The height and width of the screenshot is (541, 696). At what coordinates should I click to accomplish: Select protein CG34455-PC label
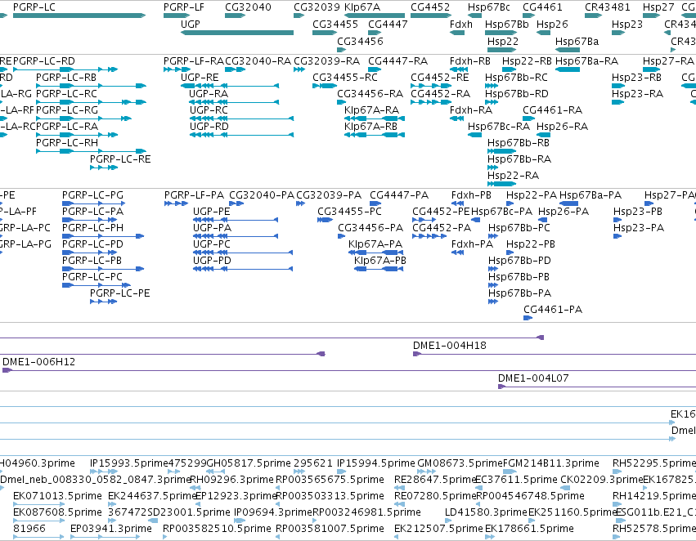tap(349, 212)
